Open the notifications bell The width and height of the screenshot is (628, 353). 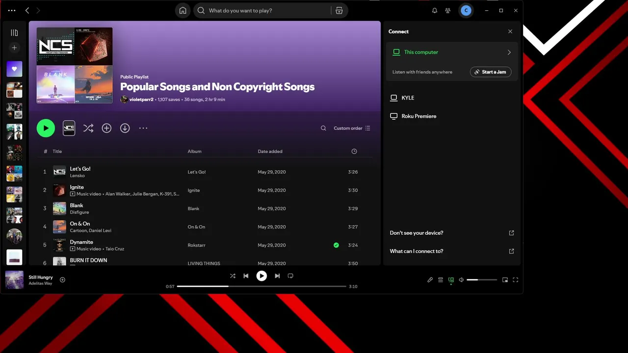click(x=435, y=10)
